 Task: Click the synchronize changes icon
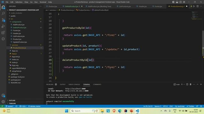click(16, 106)
